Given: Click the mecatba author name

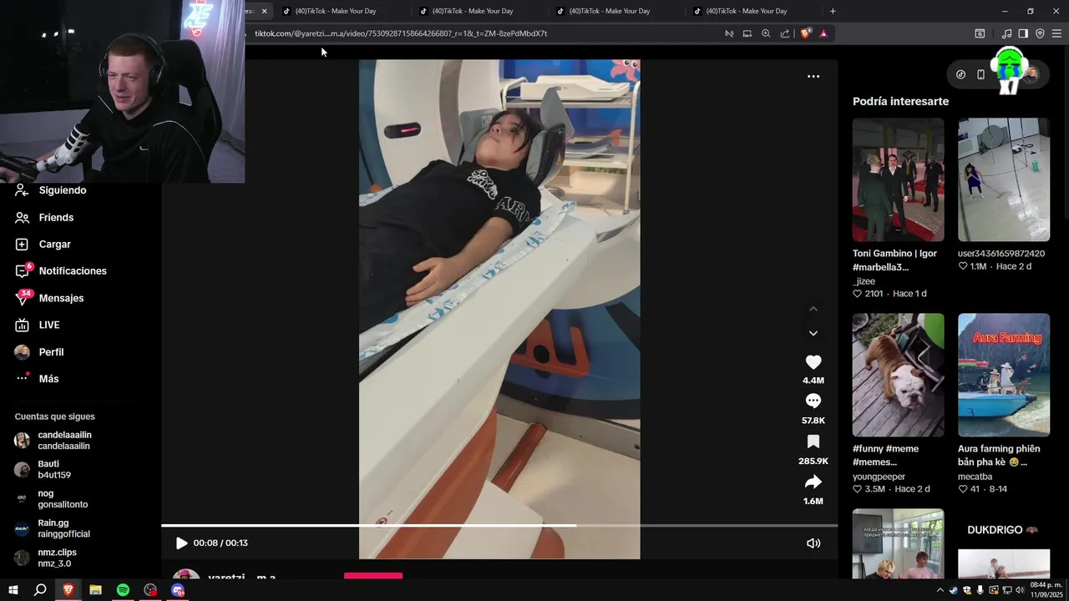Looking at the screenshot, I should [x=975, y=477].
